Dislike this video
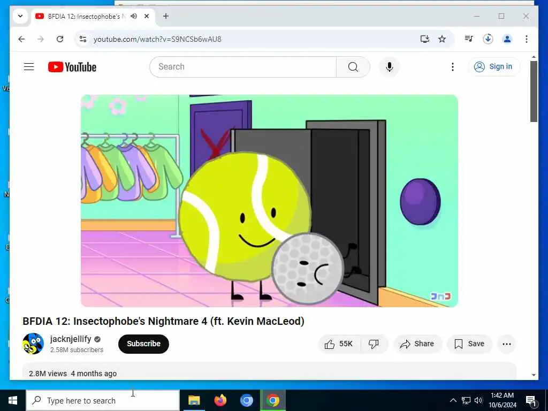The width and height of the screenshot is (548, 411). [x=374, y=344]
